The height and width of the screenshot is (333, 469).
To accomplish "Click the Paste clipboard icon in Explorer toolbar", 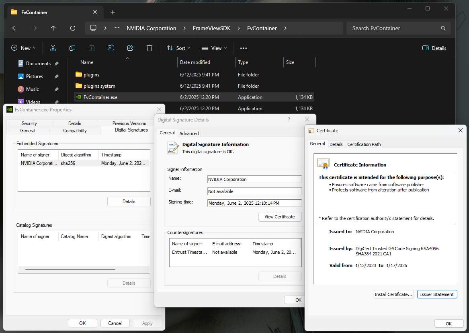I will (92, 48).
